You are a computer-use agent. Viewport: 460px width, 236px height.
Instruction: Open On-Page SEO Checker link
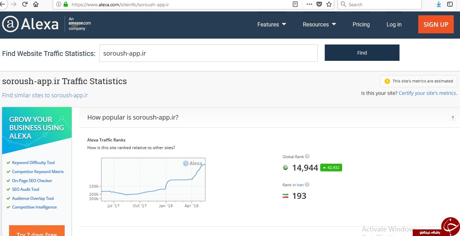tap(32, 181)
